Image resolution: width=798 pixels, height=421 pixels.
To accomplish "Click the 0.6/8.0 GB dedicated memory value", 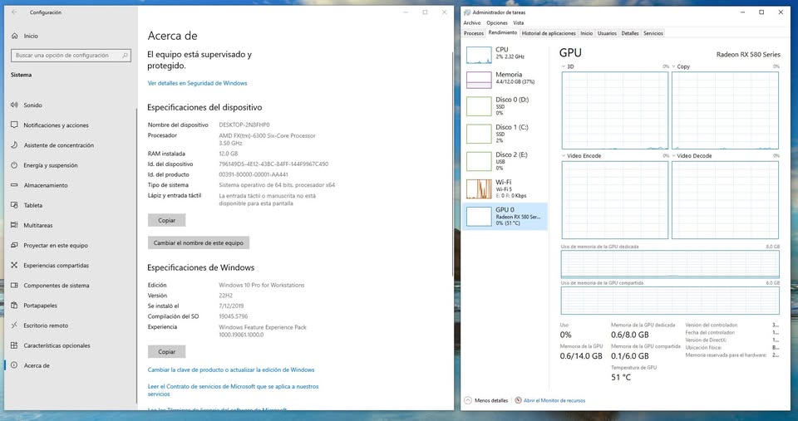I will [x=630, y=335].
